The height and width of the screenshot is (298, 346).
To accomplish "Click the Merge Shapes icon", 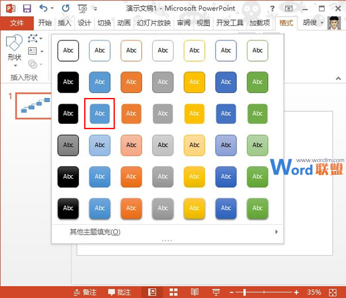I will coord(33,64).
